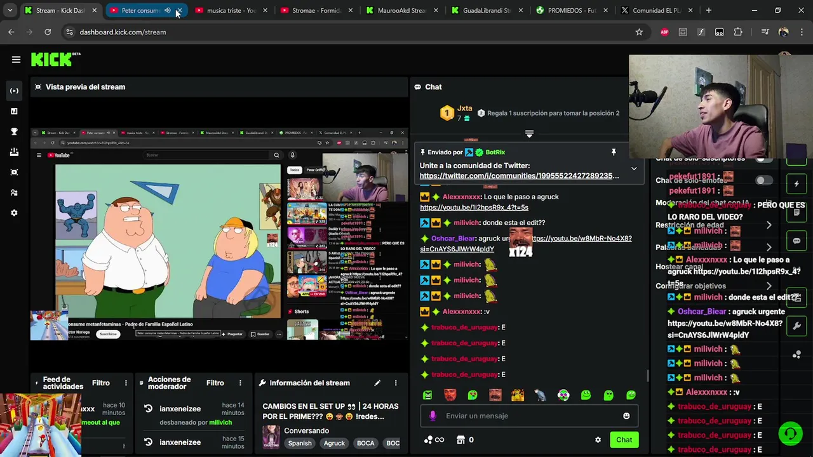Click the stream preview video thumbnail

[219, 234]
